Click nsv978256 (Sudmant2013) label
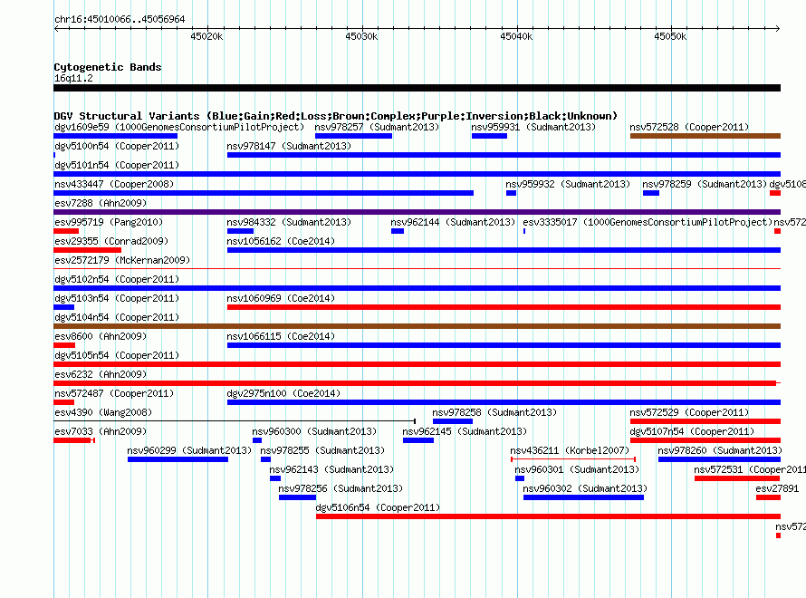Screen dimensions: 806x598 [341, 488]
